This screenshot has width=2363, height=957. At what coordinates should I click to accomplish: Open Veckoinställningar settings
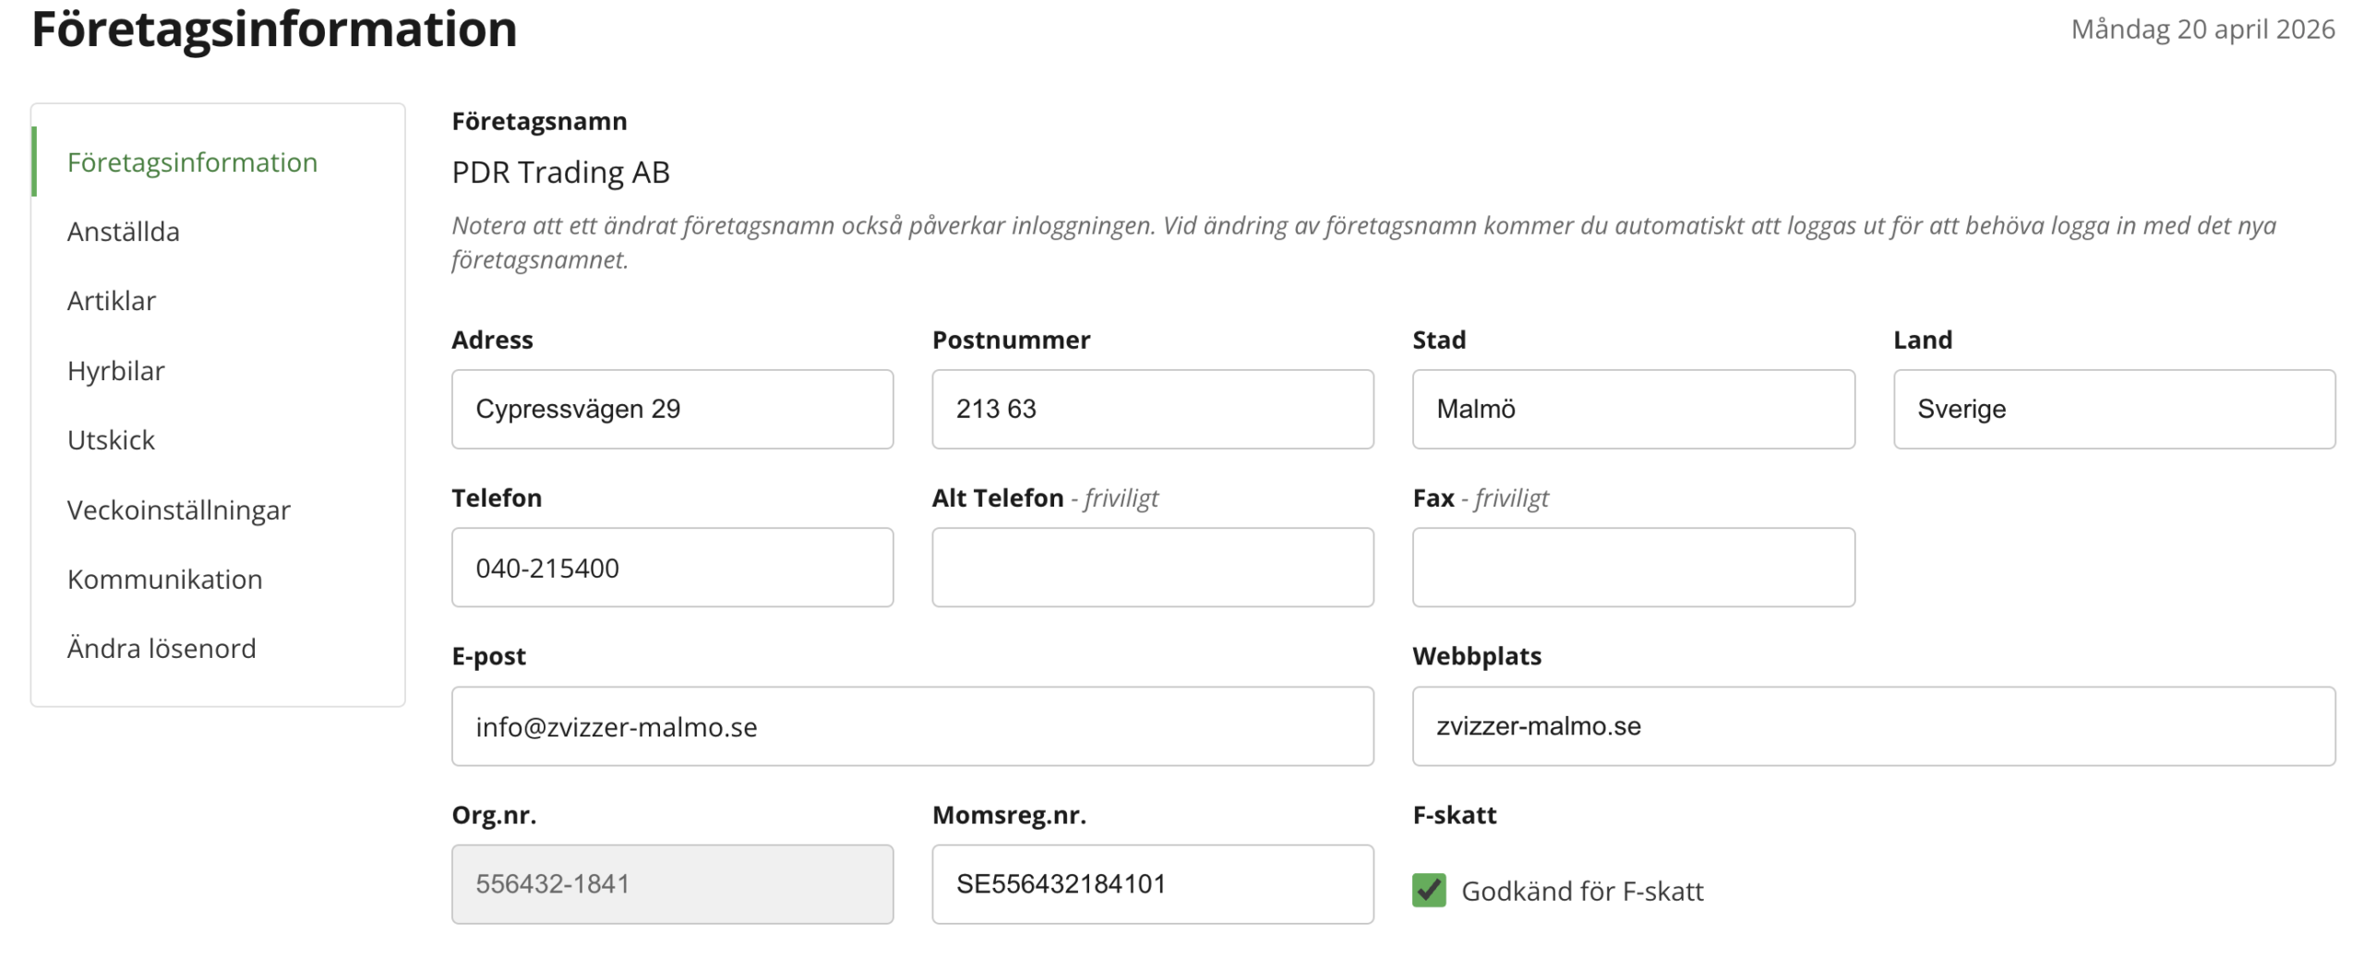pyautogui.click(x=179, y=510)
